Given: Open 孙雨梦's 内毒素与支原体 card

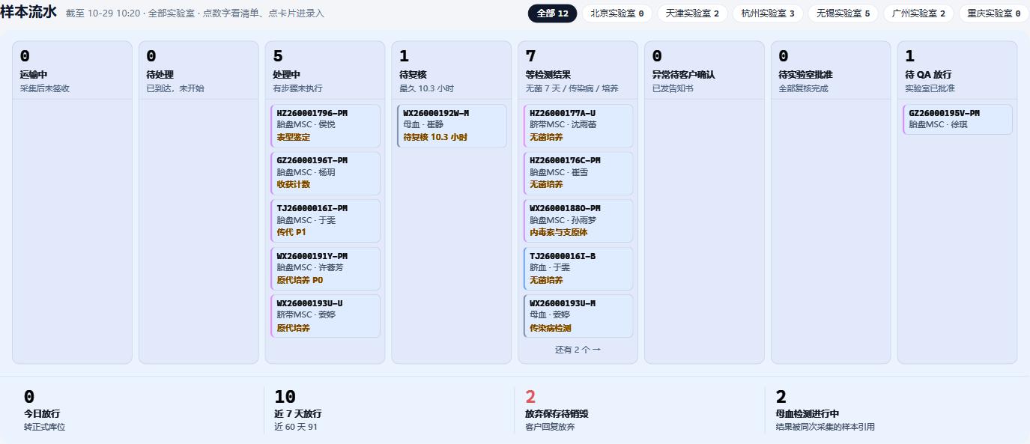Looking at the screenshot, I should point(578,221).
